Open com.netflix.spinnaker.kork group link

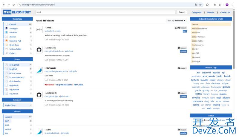point(56,71)
